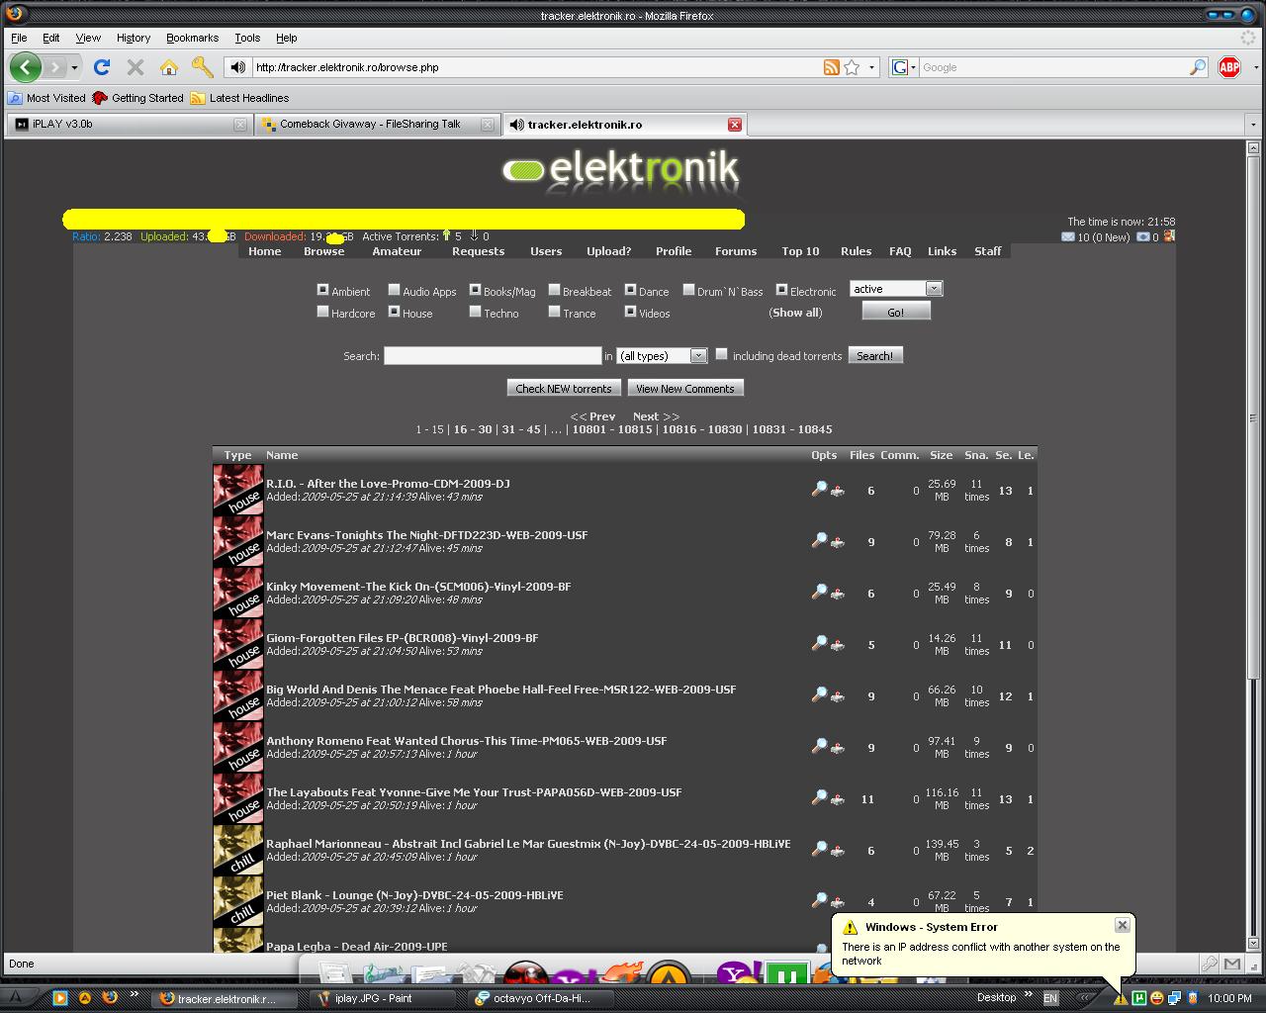Open the Home page icon
Screen dimensions: 1266x1013
click(x=169, y=67)
